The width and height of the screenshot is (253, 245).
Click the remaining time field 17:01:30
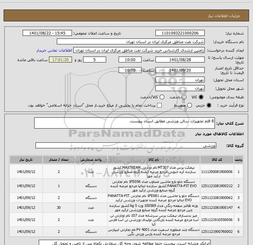(60, 60)
